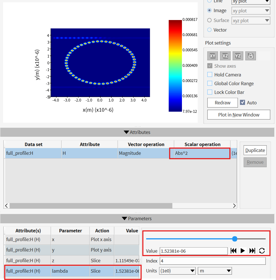Click the full_profile:H data set cell

(x=33, y=153)
